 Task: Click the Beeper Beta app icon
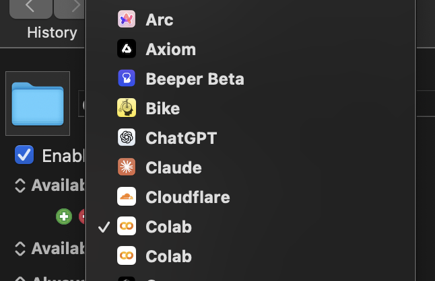(127, 79)
